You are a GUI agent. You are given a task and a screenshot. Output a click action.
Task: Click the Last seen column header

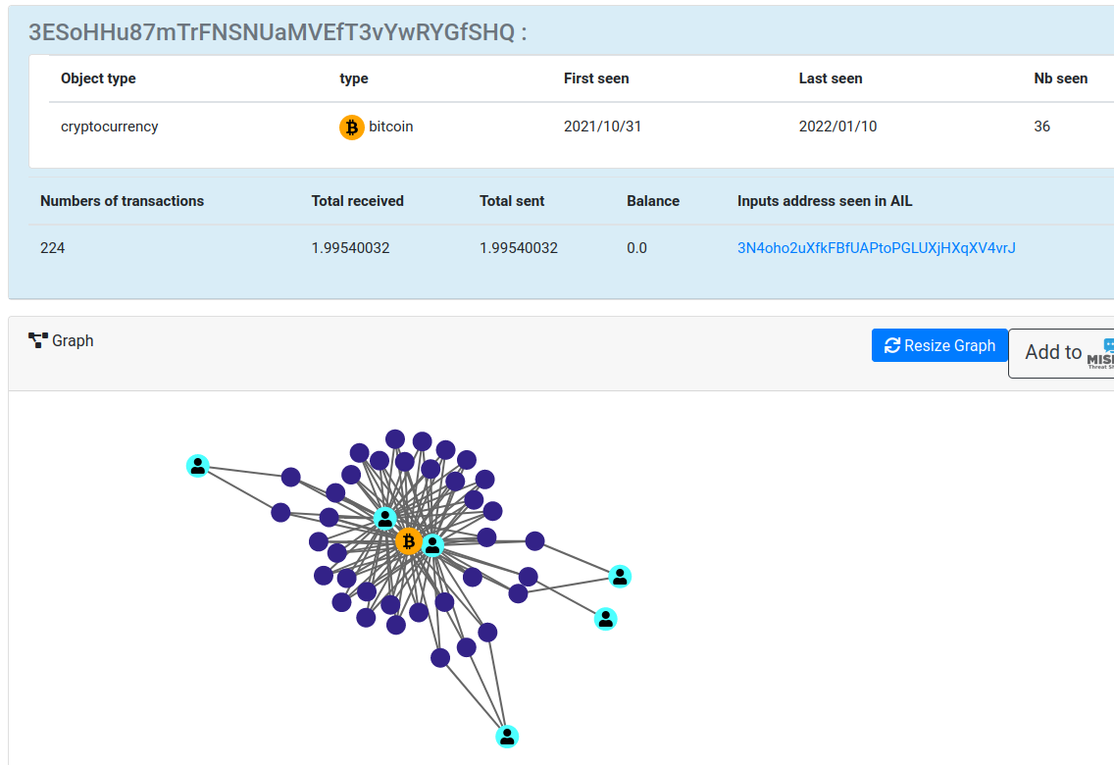(x=831, y=78)
